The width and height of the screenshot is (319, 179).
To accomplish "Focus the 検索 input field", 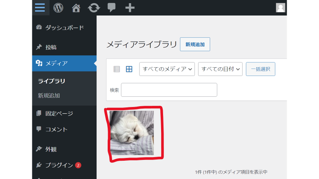I will coord(169,90).
